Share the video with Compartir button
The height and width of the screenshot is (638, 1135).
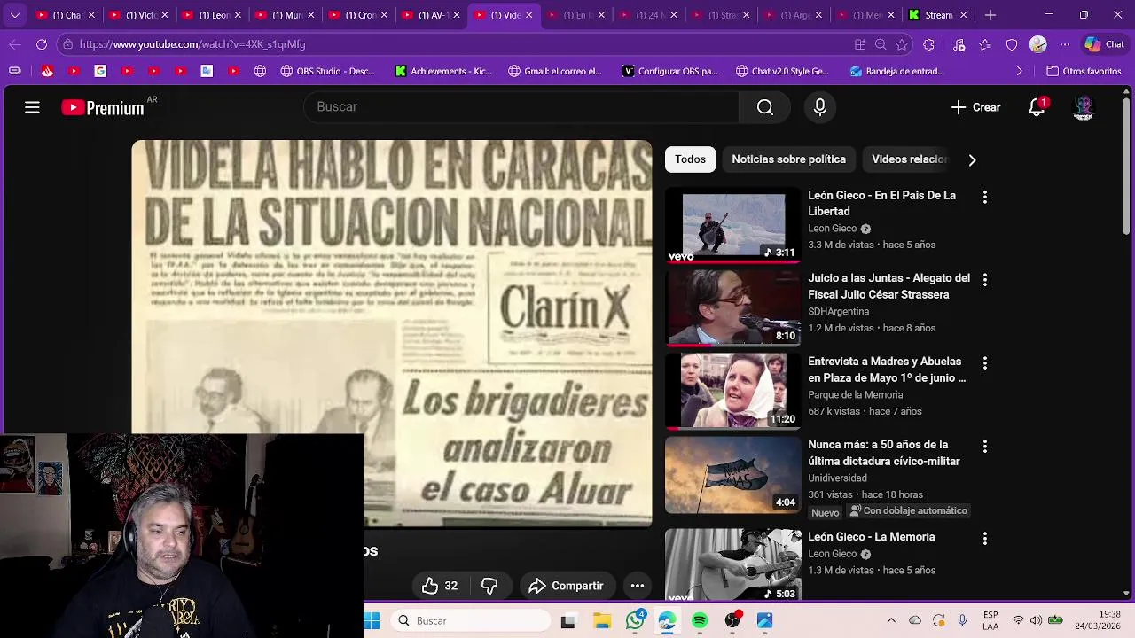pyautogui.click(x=566, y=586)
